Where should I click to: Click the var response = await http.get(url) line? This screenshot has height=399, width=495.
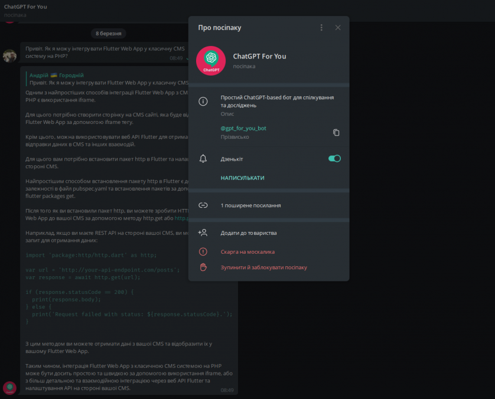click(83, 277)
